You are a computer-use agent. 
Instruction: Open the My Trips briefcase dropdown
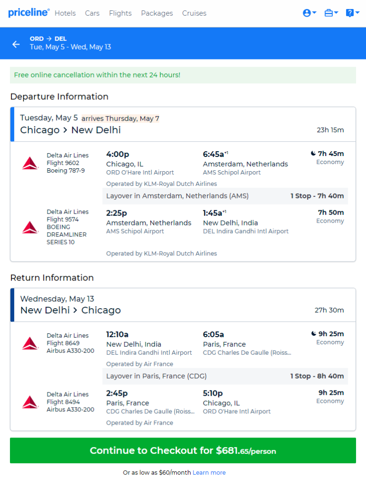(331, 13)
